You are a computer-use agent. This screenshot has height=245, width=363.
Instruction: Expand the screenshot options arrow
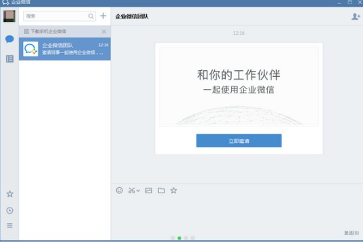click(x=138, y=191)
